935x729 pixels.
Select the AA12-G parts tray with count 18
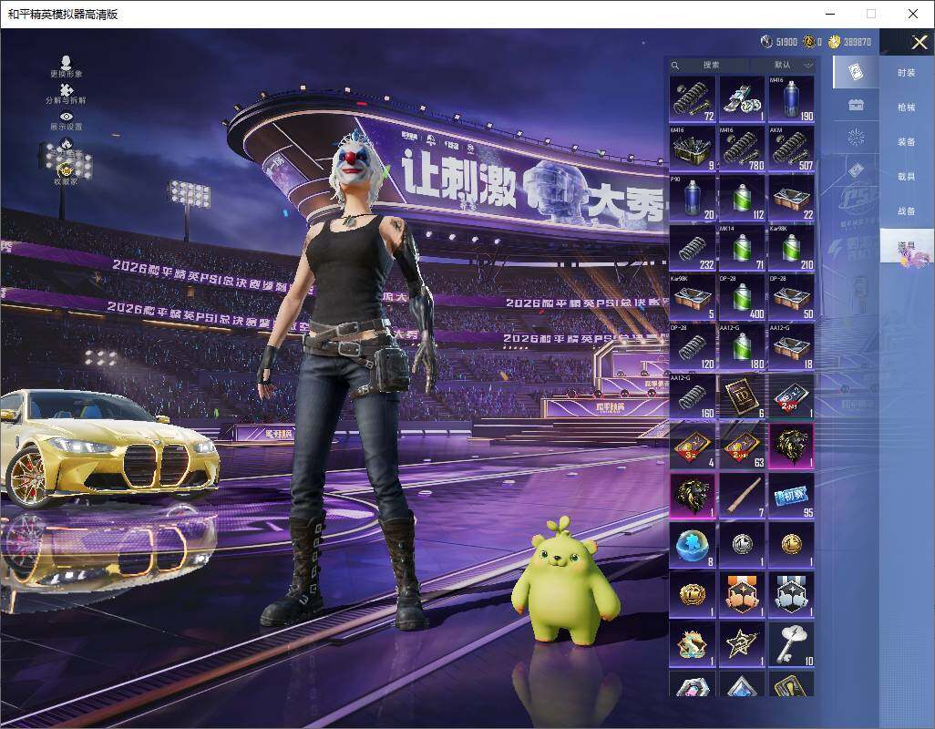coord(791,347)
